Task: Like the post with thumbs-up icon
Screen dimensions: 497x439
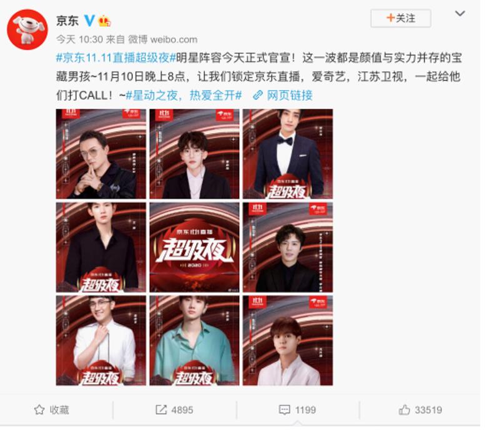Action: click(404, 410)
